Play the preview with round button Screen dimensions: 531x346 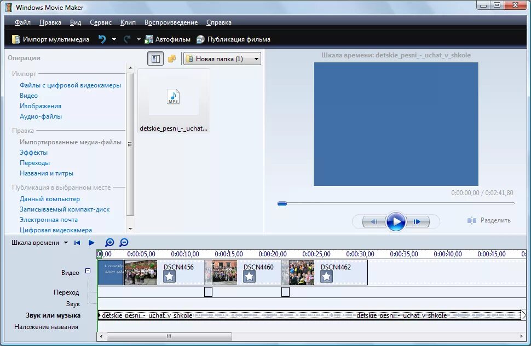click(x=396, y=222)
